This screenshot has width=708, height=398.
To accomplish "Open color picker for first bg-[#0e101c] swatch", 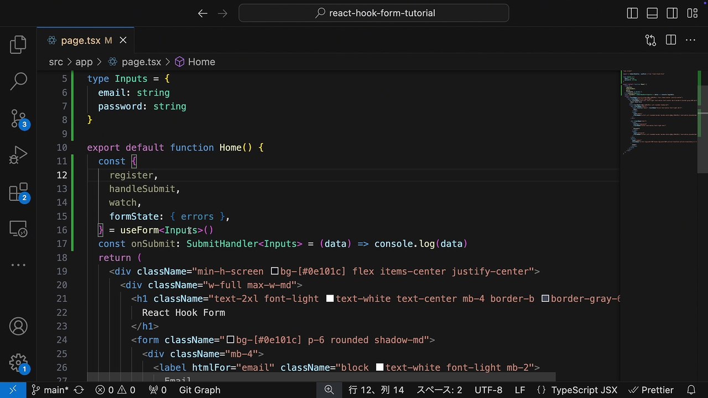I will click(x=274, y=271).
